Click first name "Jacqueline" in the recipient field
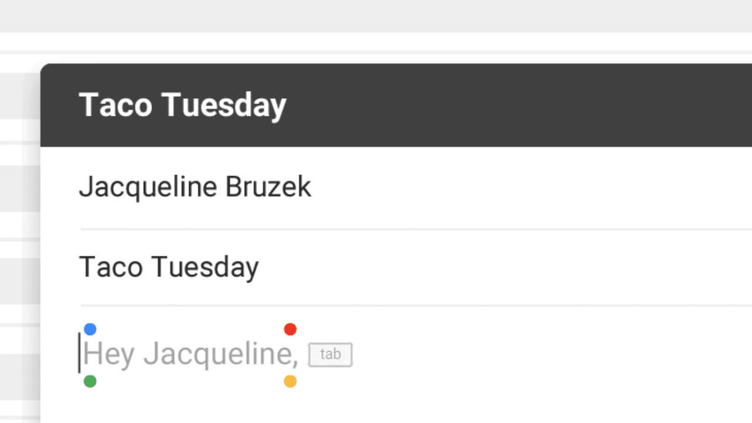 tap(148, 187)
